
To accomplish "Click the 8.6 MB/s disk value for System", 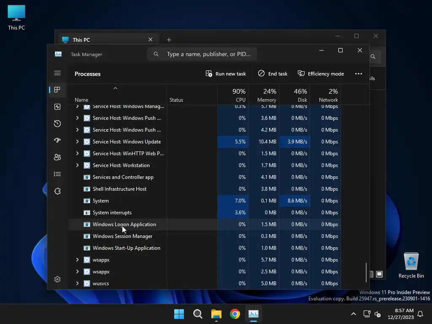I will point(297,200).
